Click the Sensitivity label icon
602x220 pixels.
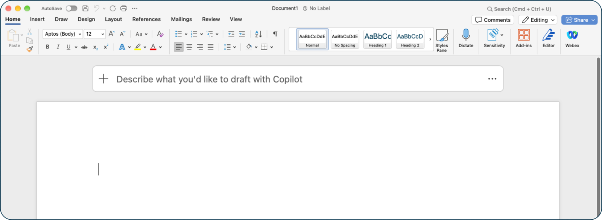coord(493,35)
